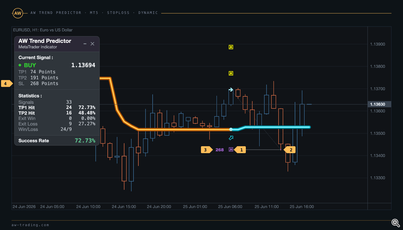The height and width of the screenshot is (230, 403).
Task: Minimize the AW Trend Predictor panel
Action: 85,44
